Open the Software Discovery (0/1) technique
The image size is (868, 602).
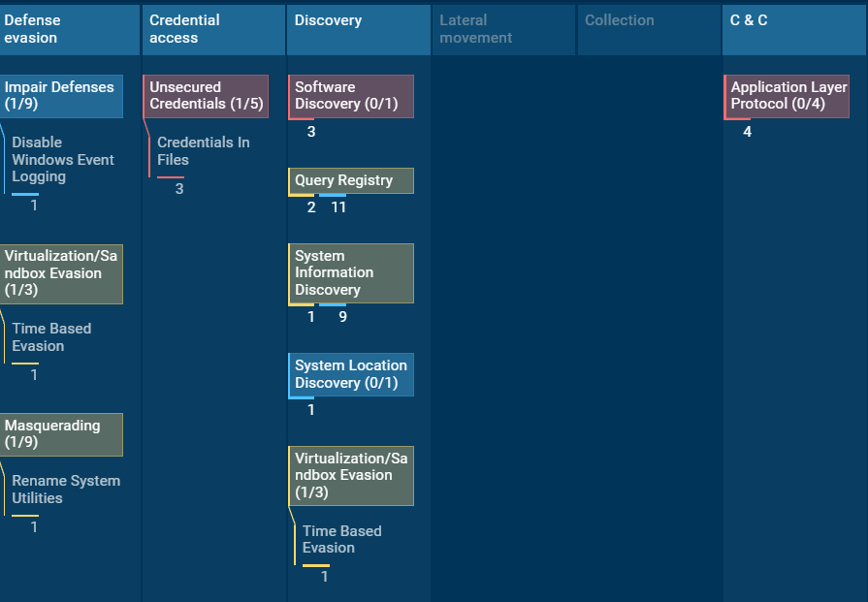coord(350,96)
